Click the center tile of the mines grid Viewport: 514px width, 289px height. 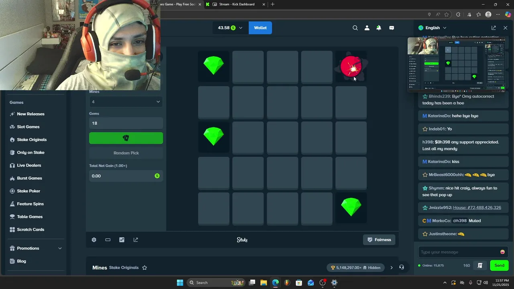tap(282, 138)
